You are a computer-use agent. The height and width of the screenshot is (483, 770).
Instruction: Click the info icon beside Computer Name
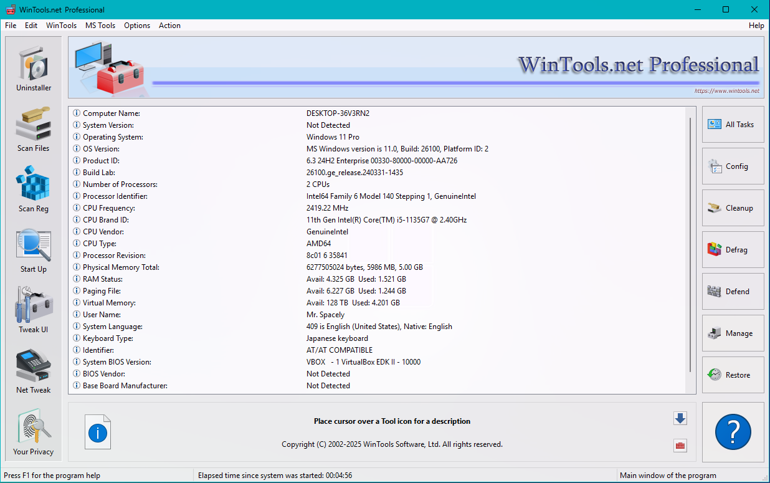[x=77, y=113]
